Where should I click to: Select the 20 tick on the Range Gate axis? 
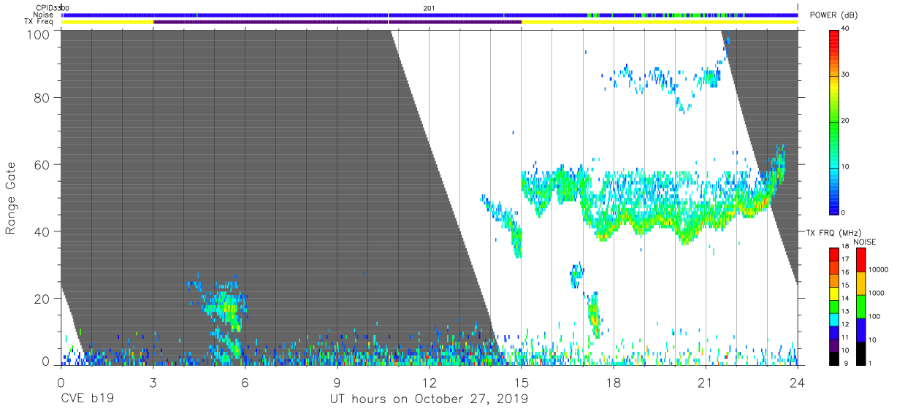coord(43,299)
